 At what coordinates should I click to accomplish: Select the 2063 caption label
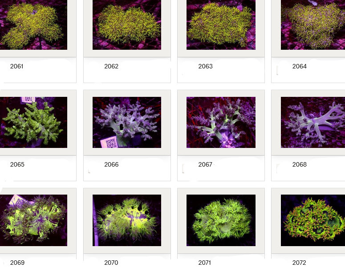click(205, 66)
